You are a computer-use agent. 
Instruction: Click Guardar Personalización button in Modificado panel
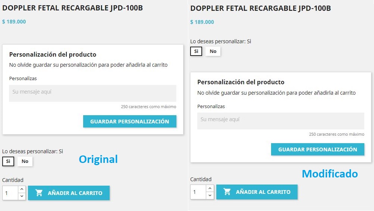318,149
